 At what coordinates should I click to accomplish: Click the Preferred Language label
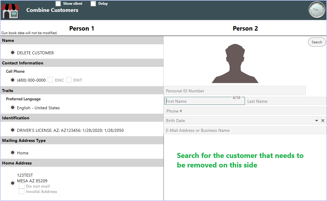[23, 99]
